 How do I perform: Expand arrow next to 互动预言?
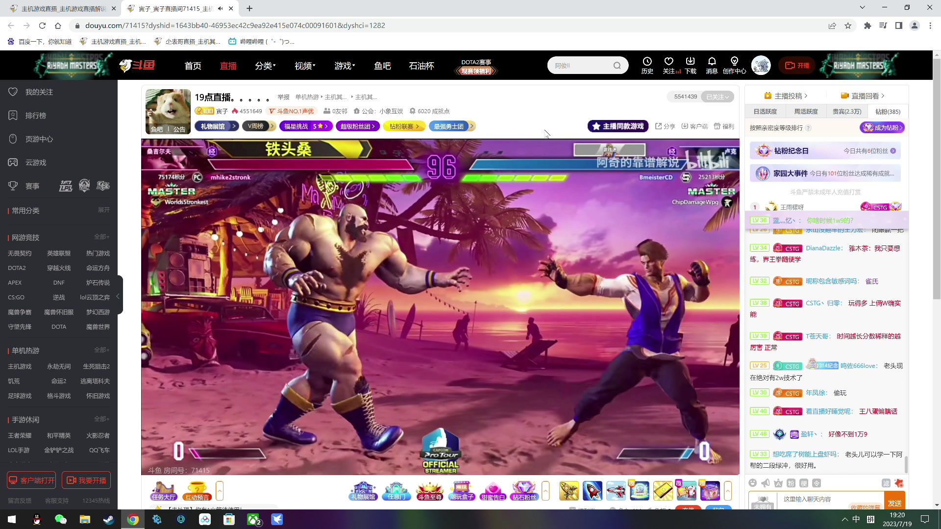click(220, 490)
